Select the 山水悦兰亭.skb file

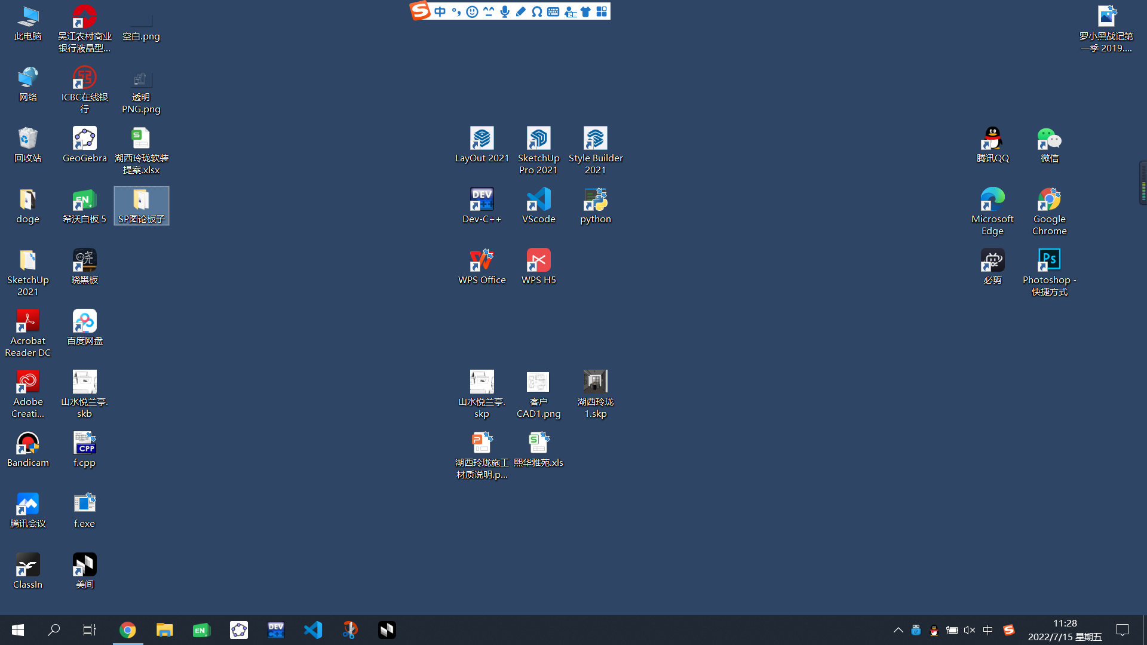(84, 395)
